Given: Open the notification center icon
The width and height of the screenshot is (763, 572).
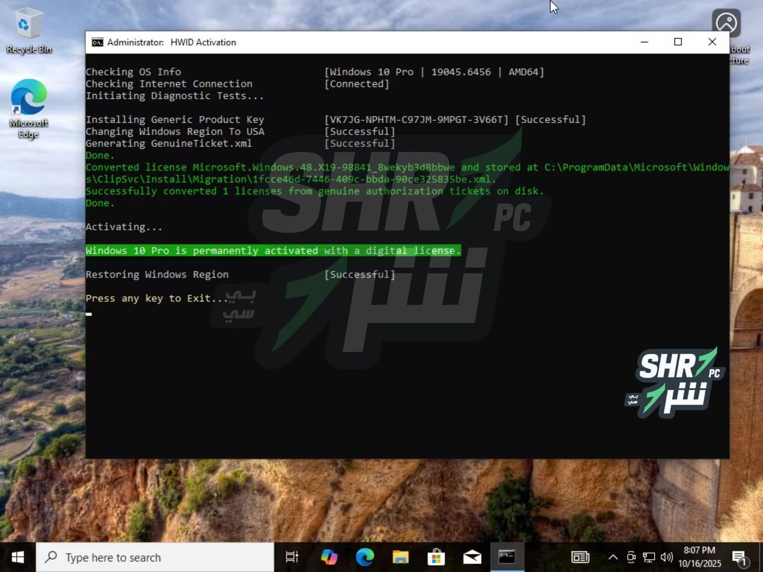Looking at the screenshot, I should pos(739,557).
